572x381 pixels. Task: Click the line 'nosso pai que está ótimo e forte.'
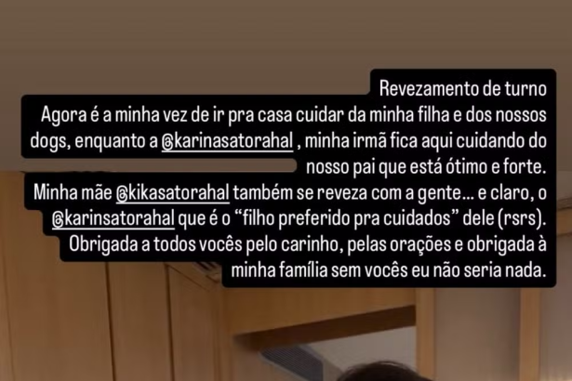tap(426, 167)
